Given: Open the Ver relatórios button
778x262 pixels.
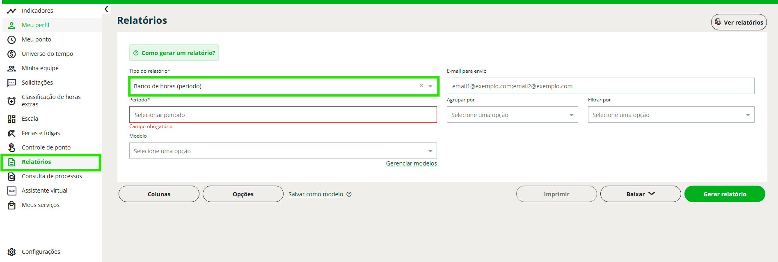Looking at the screenshot, I should point(739,22).
